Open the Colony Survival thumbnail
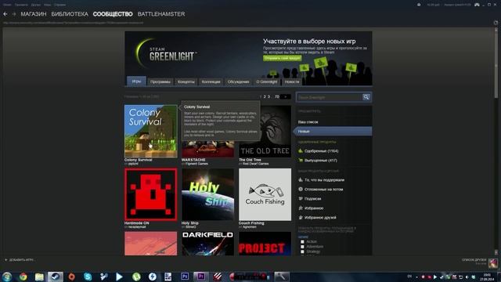The height and width of the screenshot is (282, 501). point(151,131)
